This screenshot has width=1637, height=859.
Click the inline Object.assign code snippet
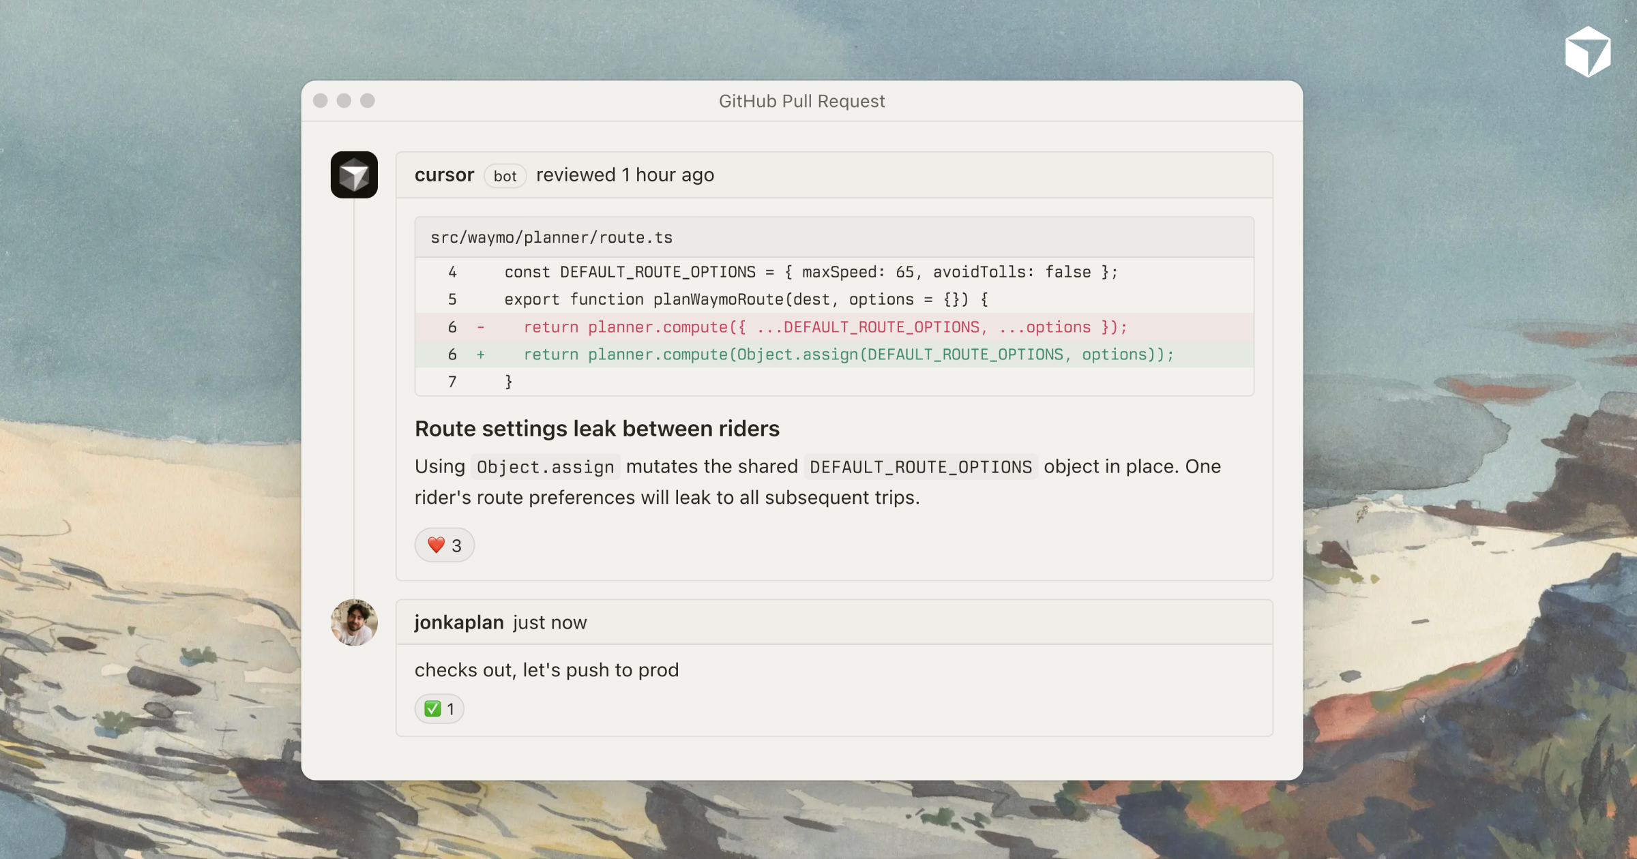[x=545, y=467]
